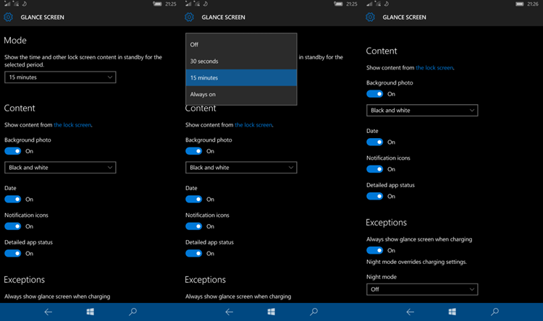Click the Mode heading on left phone
This screenshot has width=543, height=321.
(x=15, y=40)
